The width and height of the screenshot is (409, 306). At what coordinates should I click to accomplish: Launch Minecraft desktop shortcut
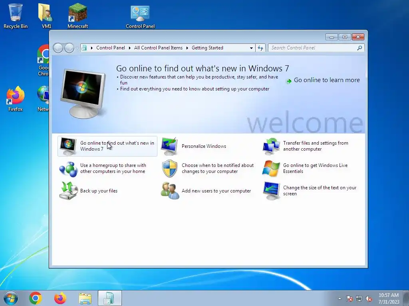pyautogui.click(x=77, y=16)
